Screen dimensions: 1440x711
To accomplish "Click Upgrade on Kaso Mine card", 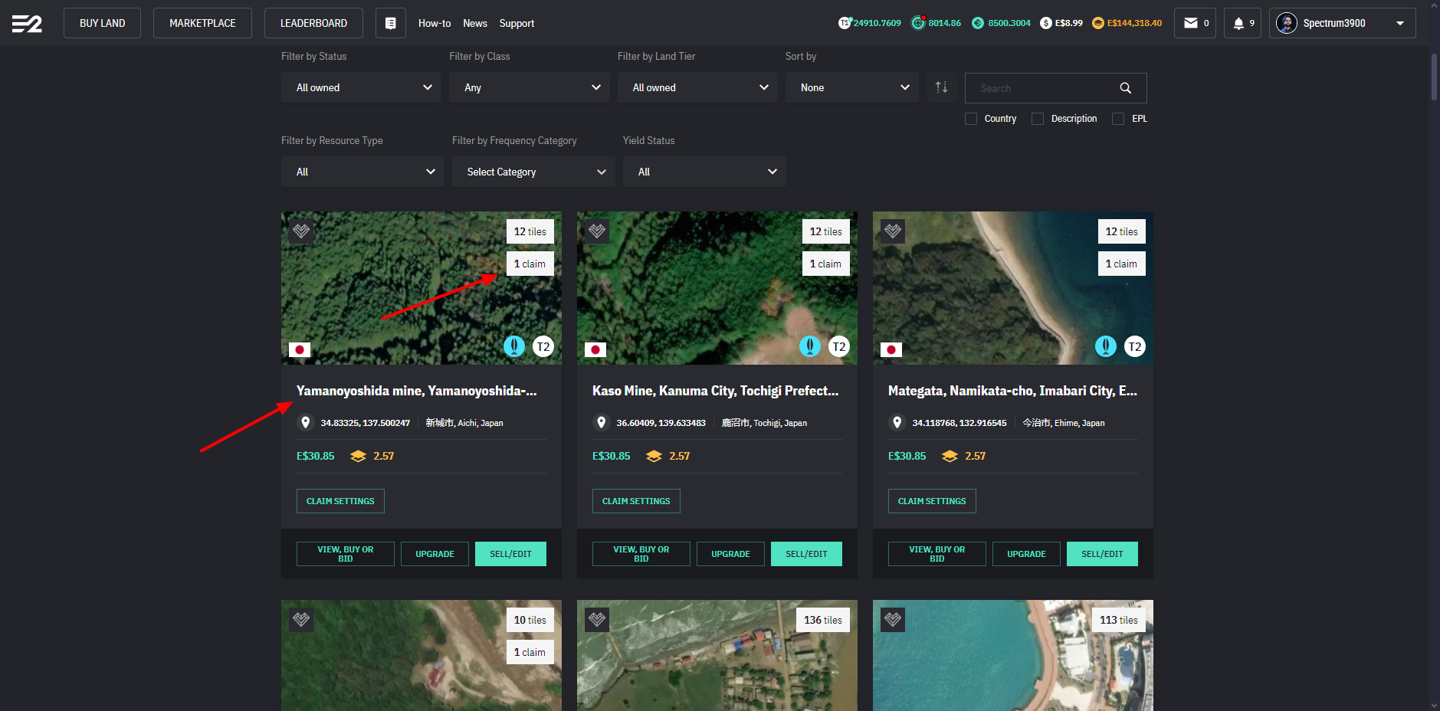I will click(730, 554).
